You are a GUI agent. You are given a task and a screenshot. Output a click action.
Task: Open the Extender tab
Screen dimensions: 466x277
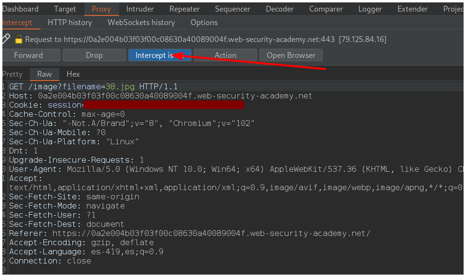[x=412, y=9]
